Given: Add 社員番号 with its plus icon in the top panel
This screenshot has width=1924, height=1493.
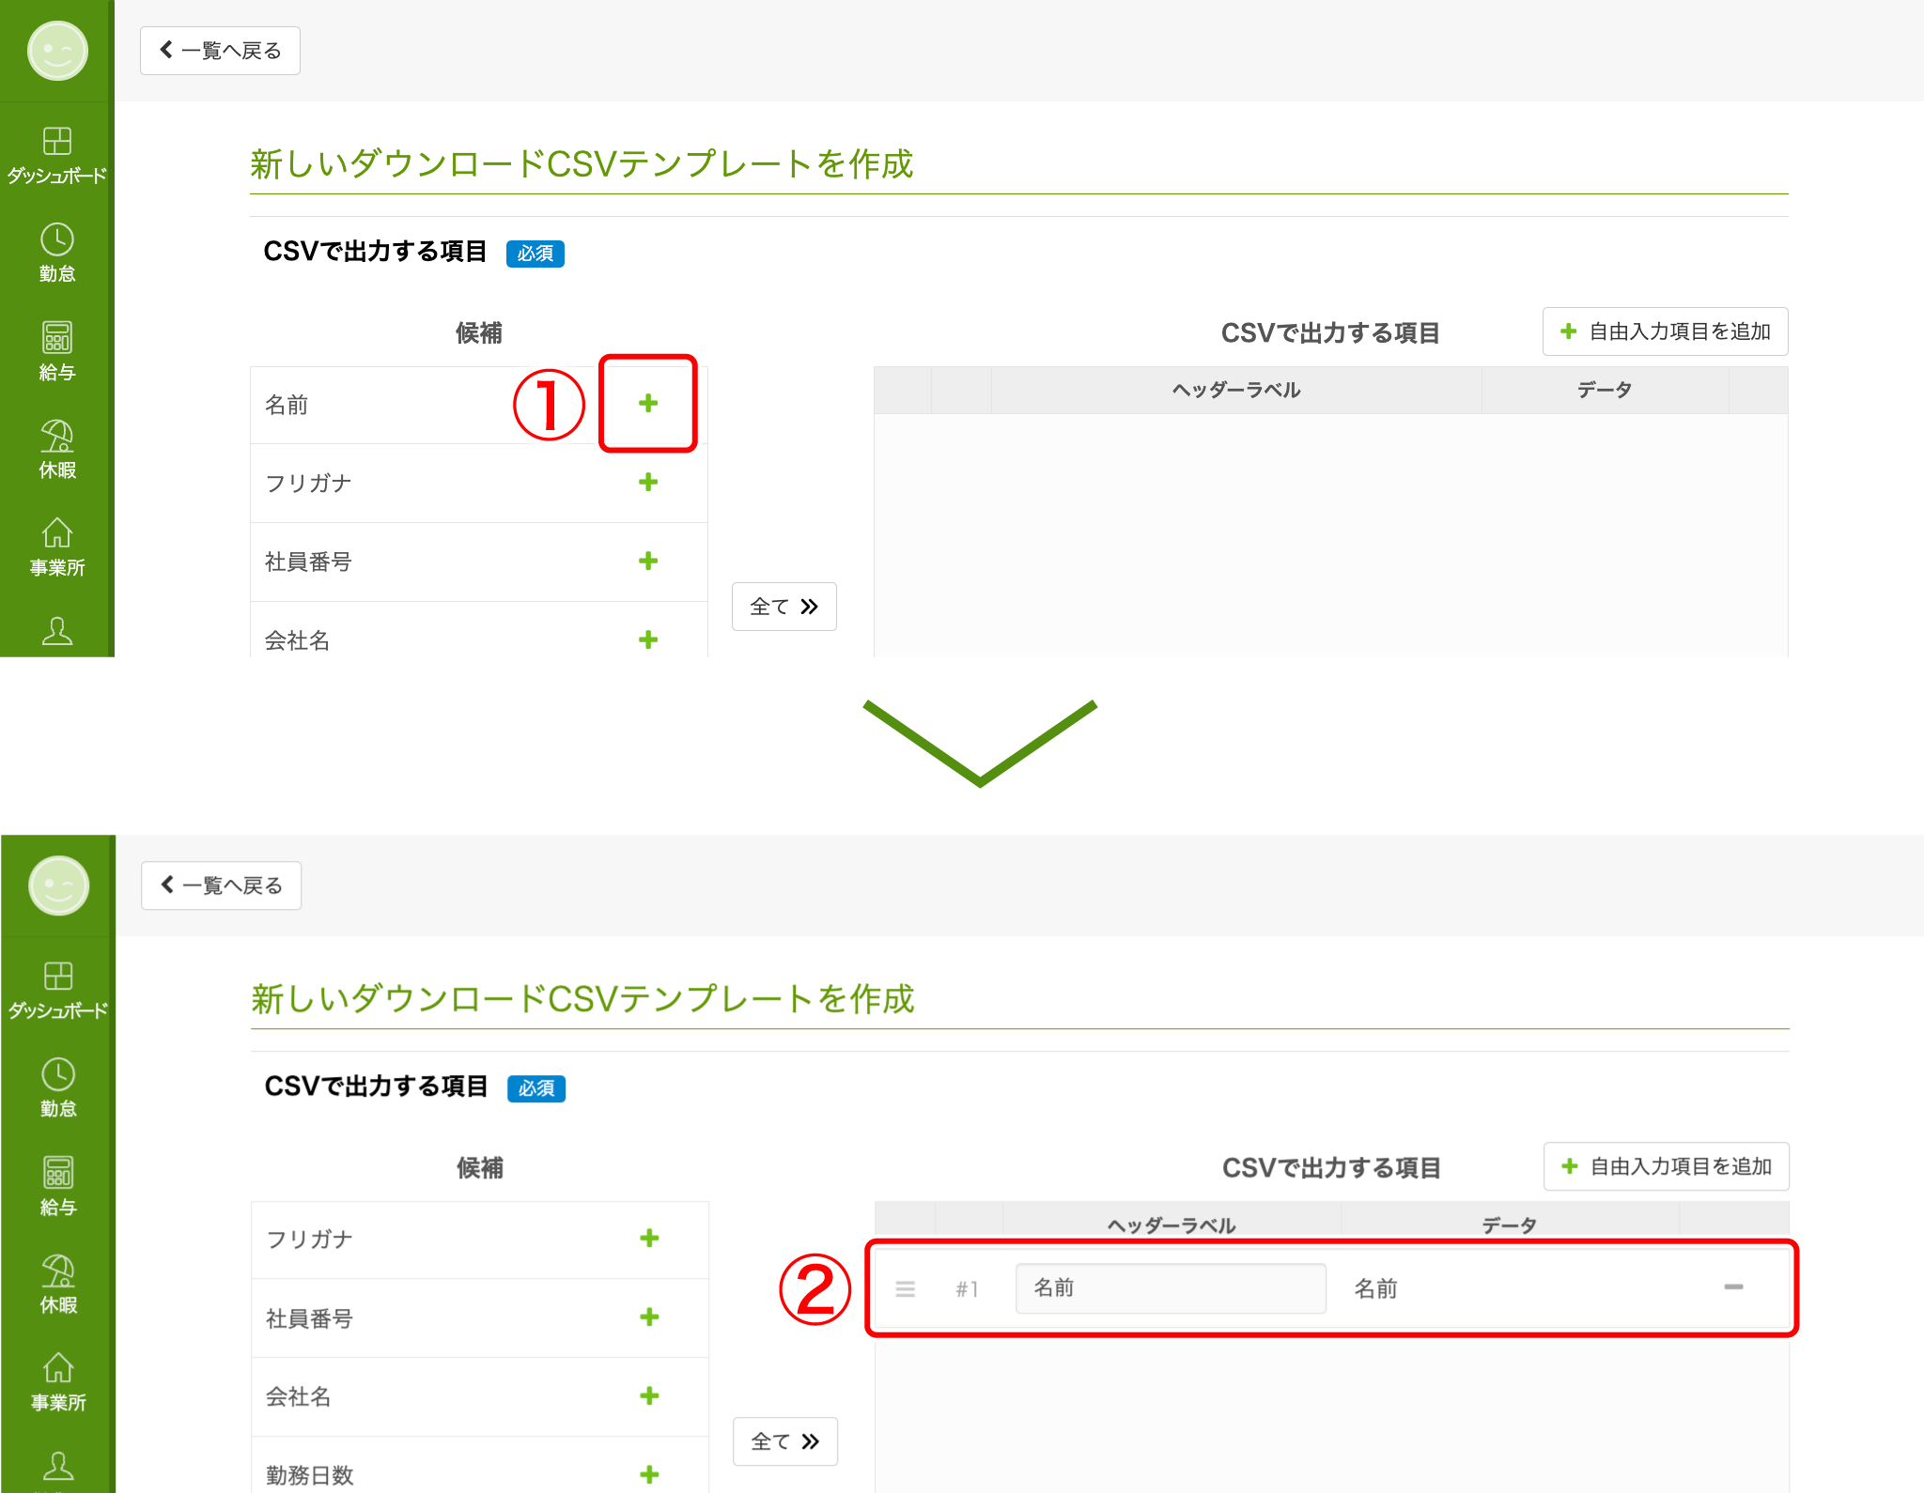Looking at the screenshot, I should click(x=648, y=561).
